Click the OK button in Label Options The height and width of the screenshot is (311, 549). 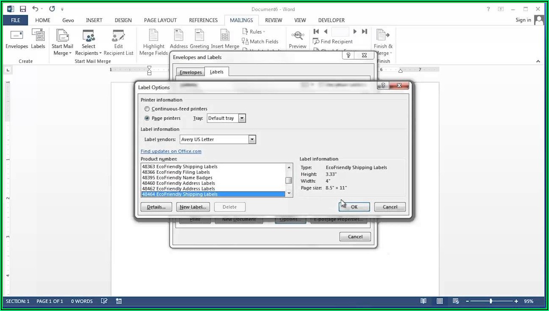354,207
